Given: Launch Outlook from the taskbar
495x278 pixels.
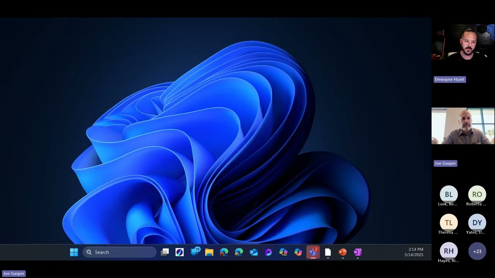Looking at the screenshot, I should click(x=254, y=252).
